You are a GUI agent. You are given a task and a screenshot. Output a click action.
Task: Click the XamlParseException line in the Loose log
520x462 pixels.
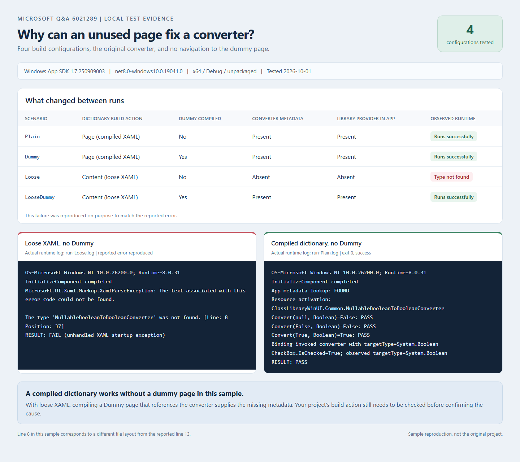pos(135,295)
